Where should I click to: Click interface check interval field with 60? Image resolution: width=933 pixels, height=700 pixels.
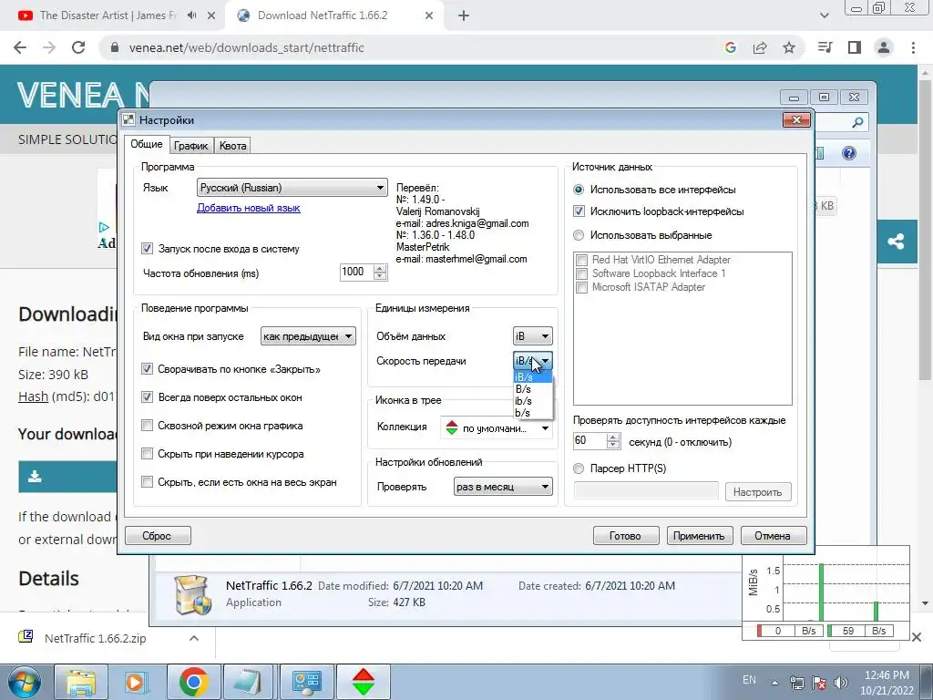coord(590,440)
